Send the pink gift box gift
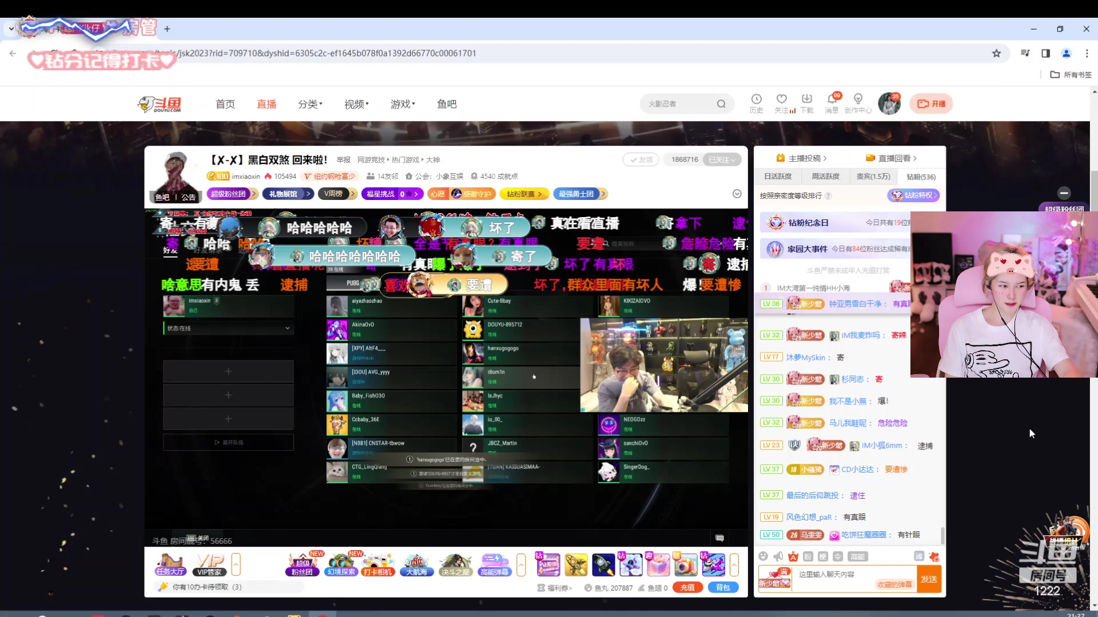Screen dimensions: 1098x617 (x=658, y=565)
